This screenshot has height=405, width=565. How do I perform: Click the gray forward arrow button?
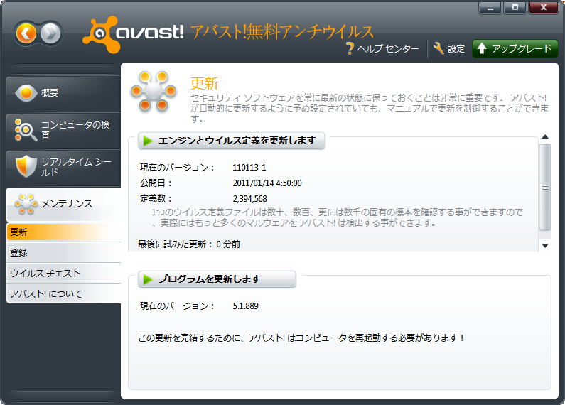point(50,33)
